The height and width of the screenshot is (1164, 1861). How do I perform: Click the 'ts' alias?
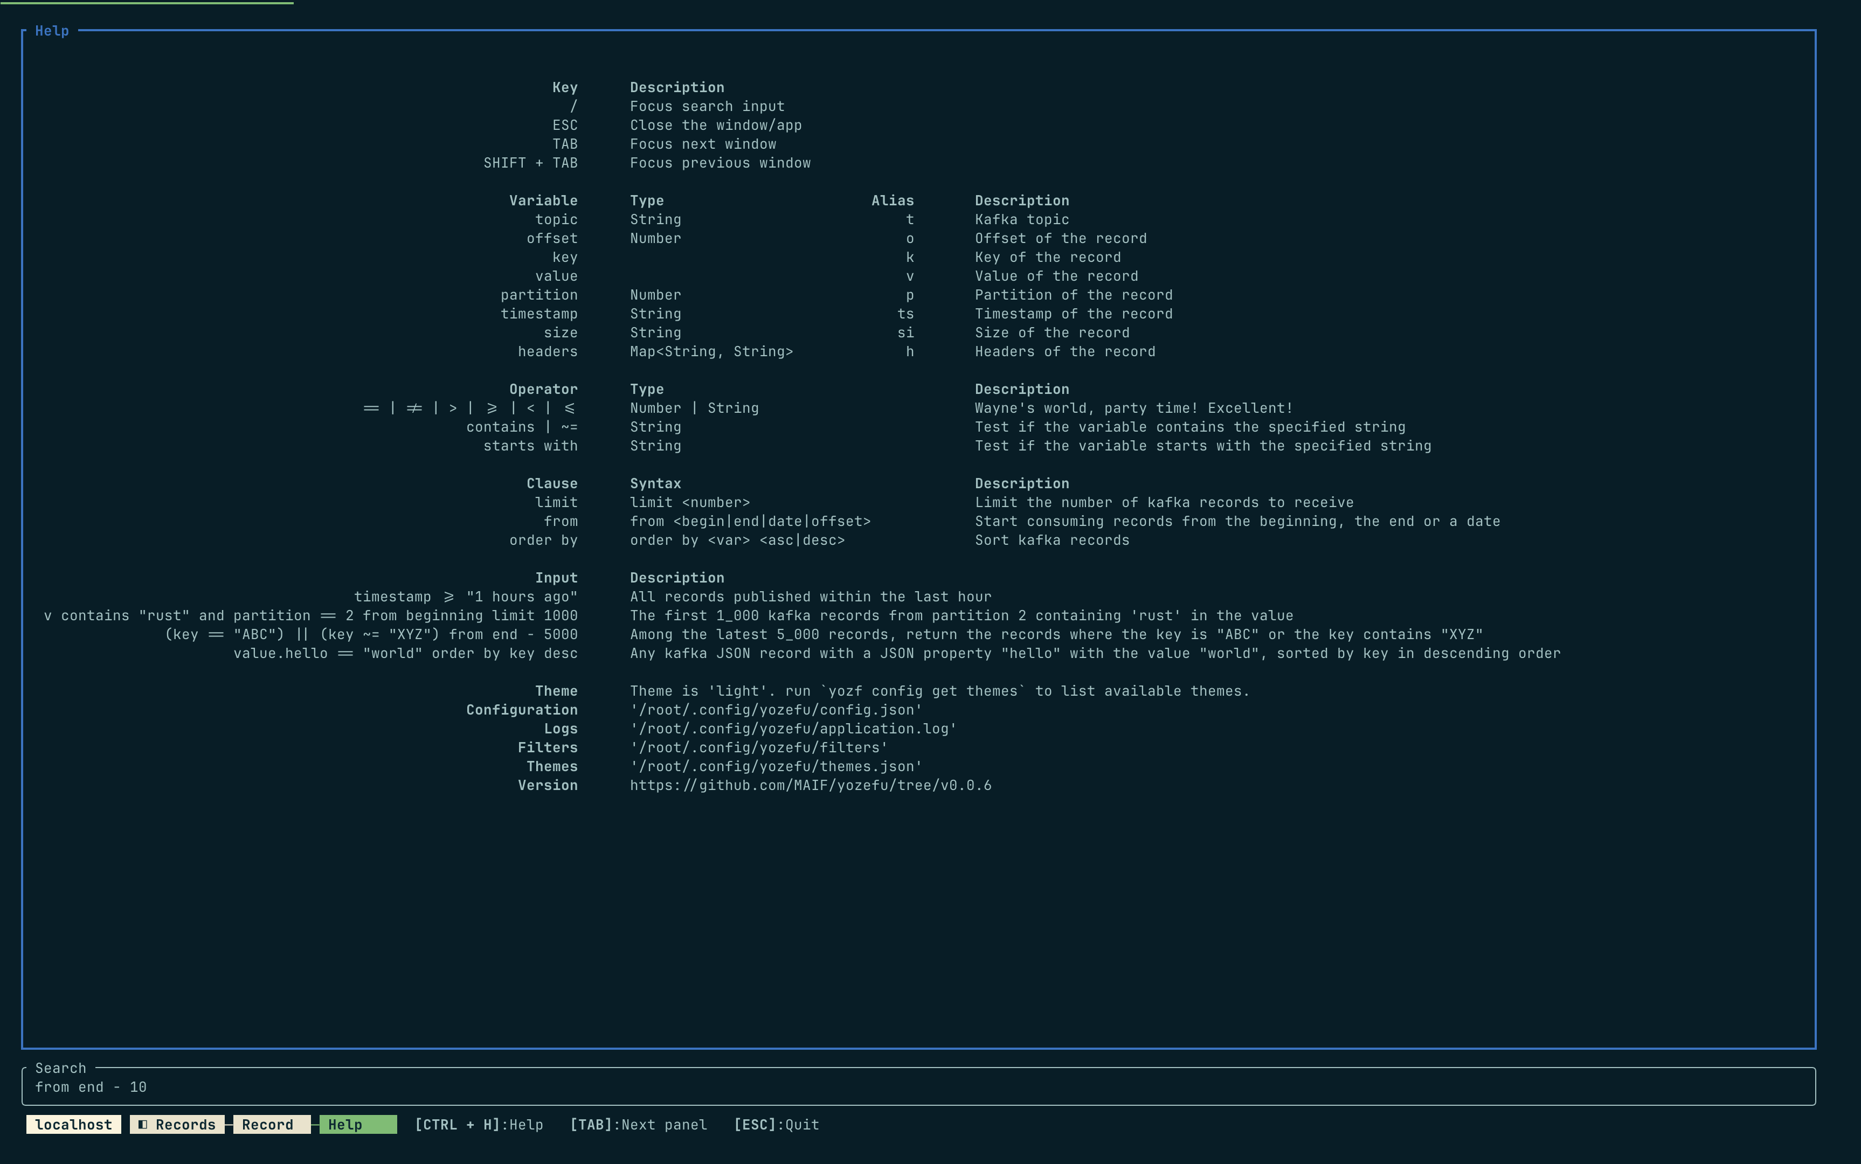(x=905, y=313)
